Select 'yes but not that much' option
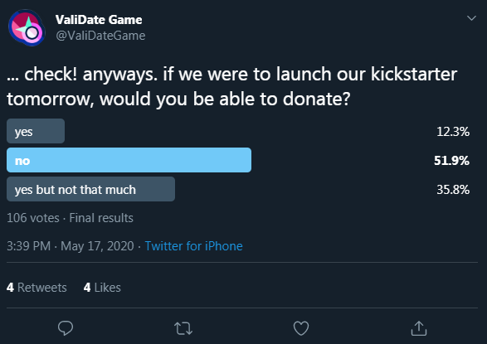487x344 pixels. click(90, 189)
